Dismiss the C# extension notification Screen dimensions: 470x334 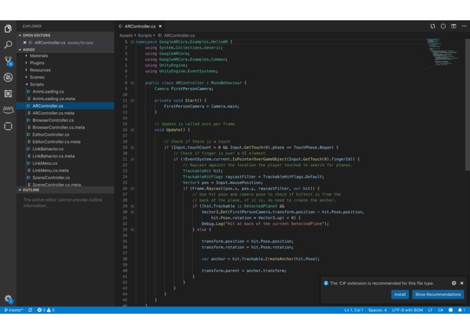[x=462, y=283]
